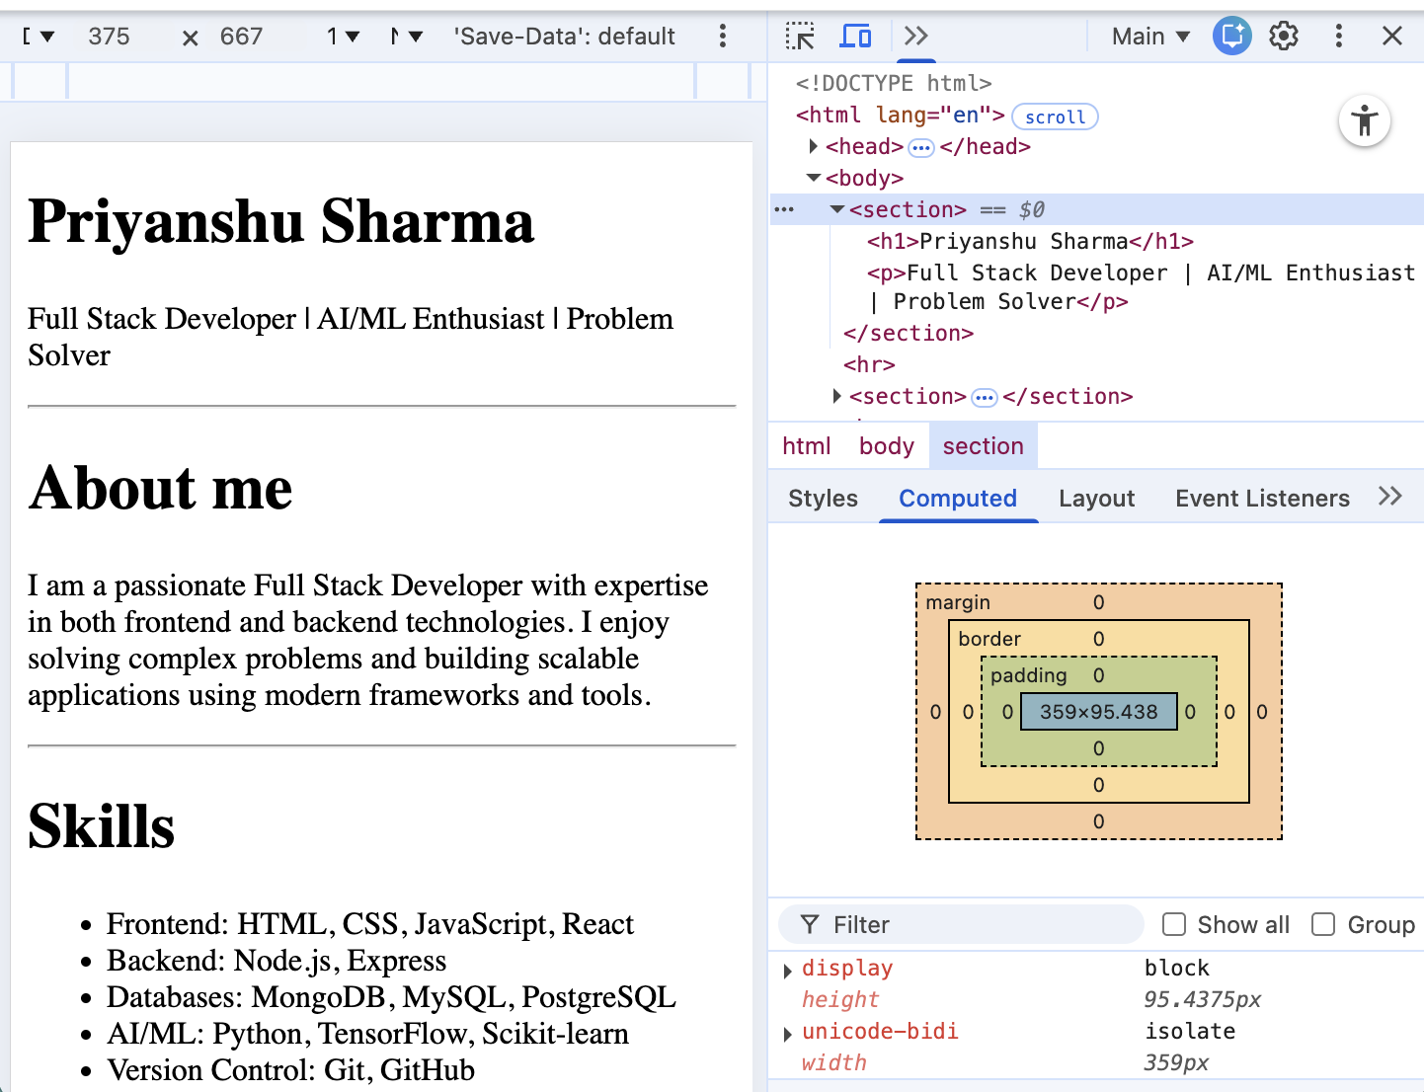Expand the display computed property

pyautogui.click(x=787, y=971)
